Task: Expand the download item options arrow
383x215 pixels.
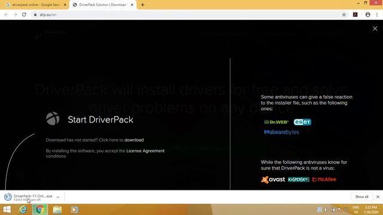Action: point(58,197)
